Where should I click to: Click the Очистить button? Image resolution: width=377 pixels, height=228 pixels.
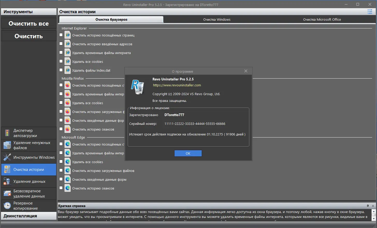pos(29,36)
